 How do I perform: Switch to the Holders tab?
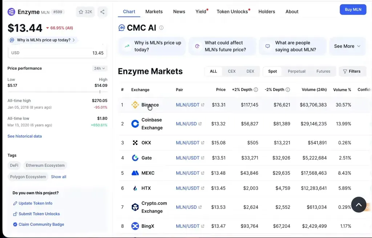point(267,12)
